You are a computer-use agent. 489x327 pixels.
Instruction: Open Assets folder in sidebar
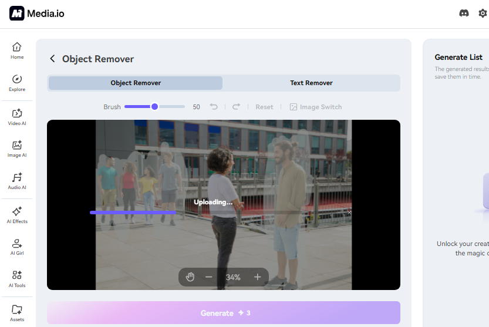pos(17,313)
